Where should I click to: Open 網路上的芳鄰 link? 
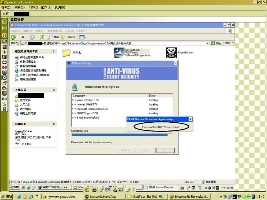coord(28,113)
